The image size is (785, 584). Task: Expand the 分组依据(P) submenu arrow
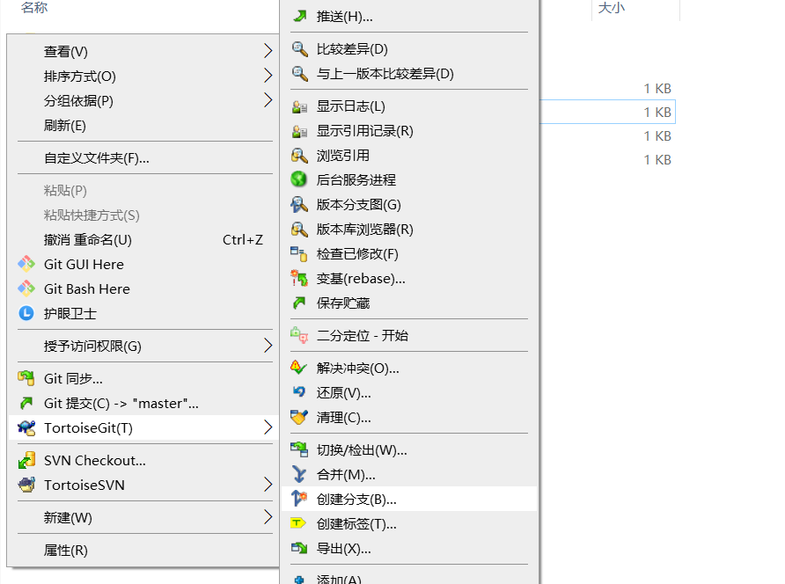click(268, 100)
